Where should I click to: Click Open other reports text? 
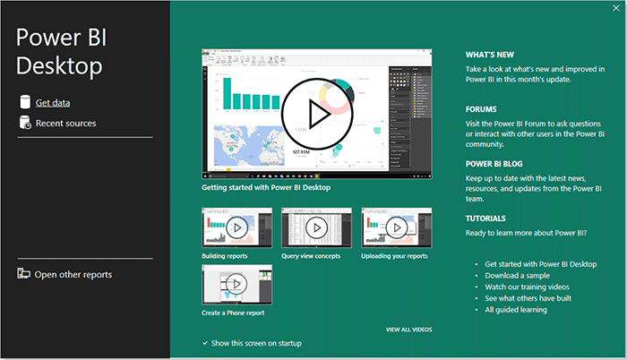[x=73, y=274]
